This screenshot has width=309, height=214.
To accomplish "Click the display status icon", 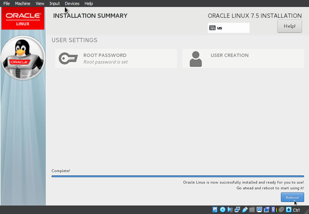I will tap(259, 209).
